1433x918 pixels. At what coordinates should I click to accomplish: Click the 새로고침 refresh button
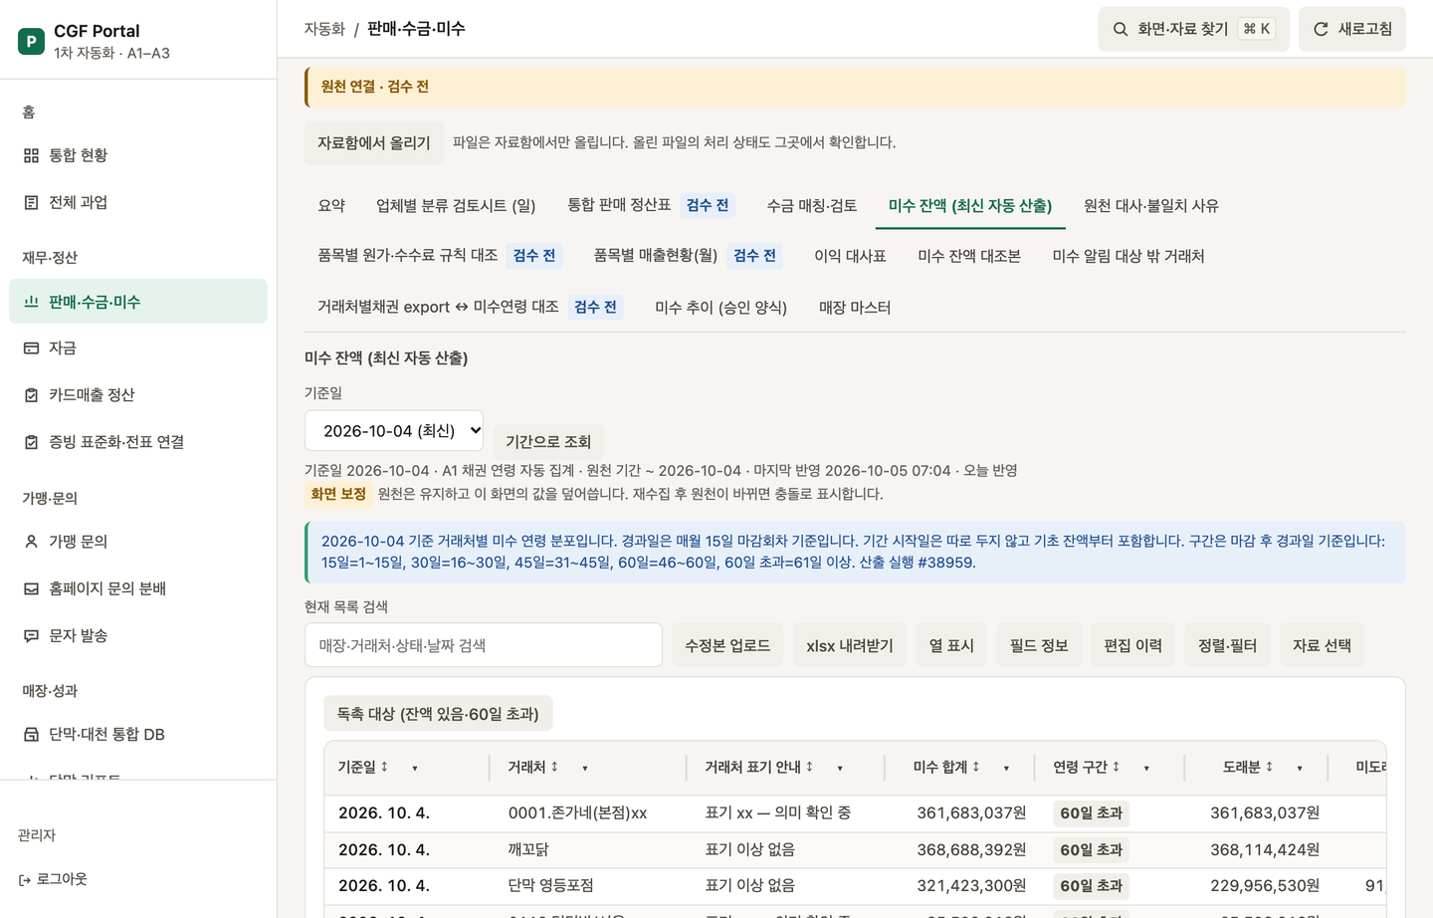(x=1352, y=29)
